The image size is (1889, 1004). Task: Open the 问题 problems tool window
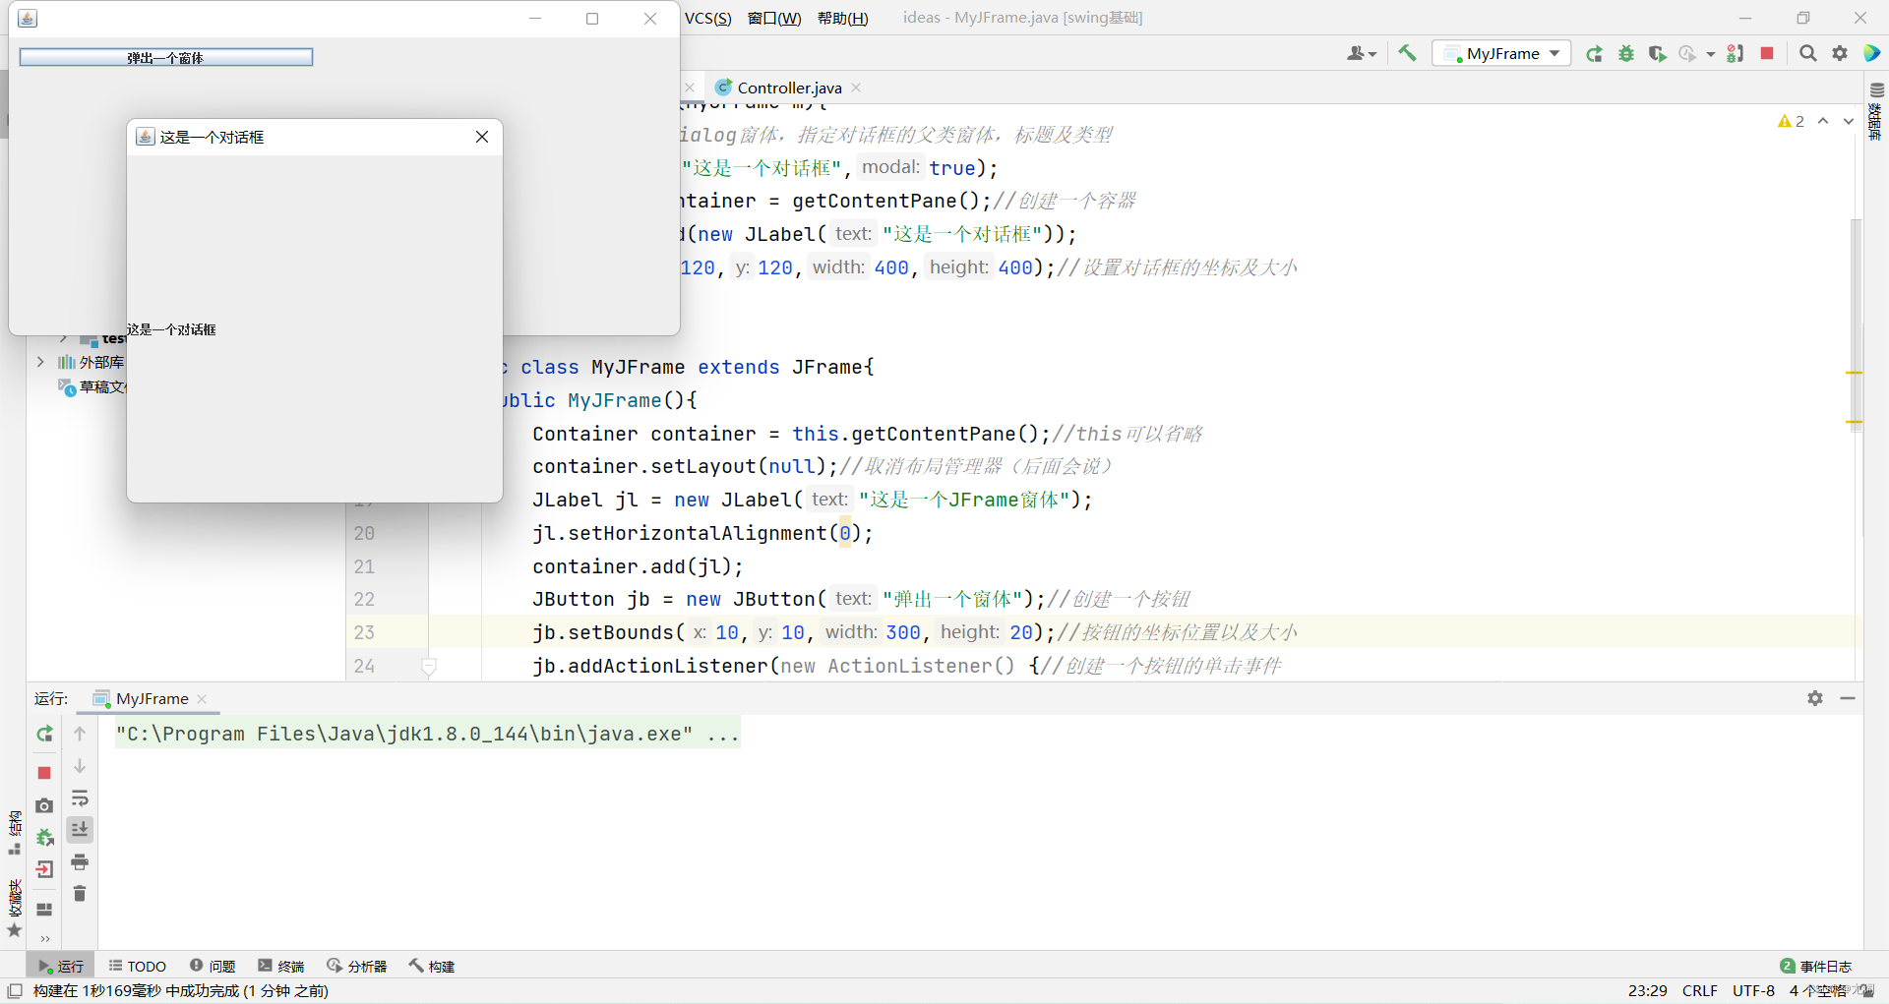coord(213,966)
